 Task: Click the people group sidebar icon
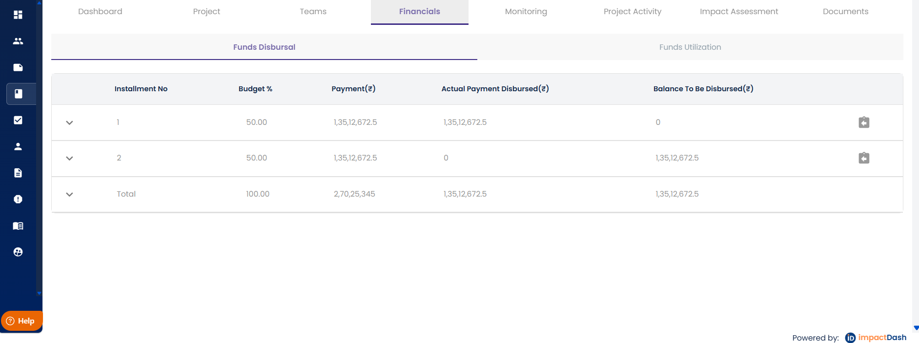(x=18, y=41)
